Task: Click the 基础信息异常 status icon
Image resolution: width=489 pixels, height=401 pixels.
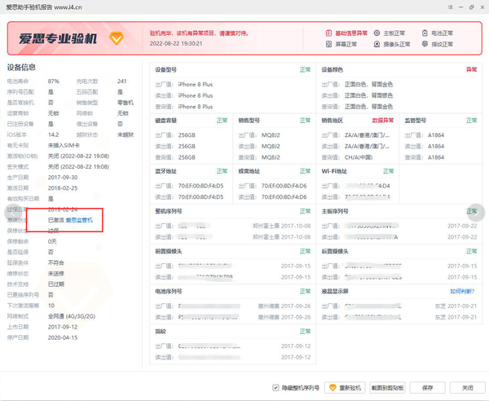Action: [328, 33]
